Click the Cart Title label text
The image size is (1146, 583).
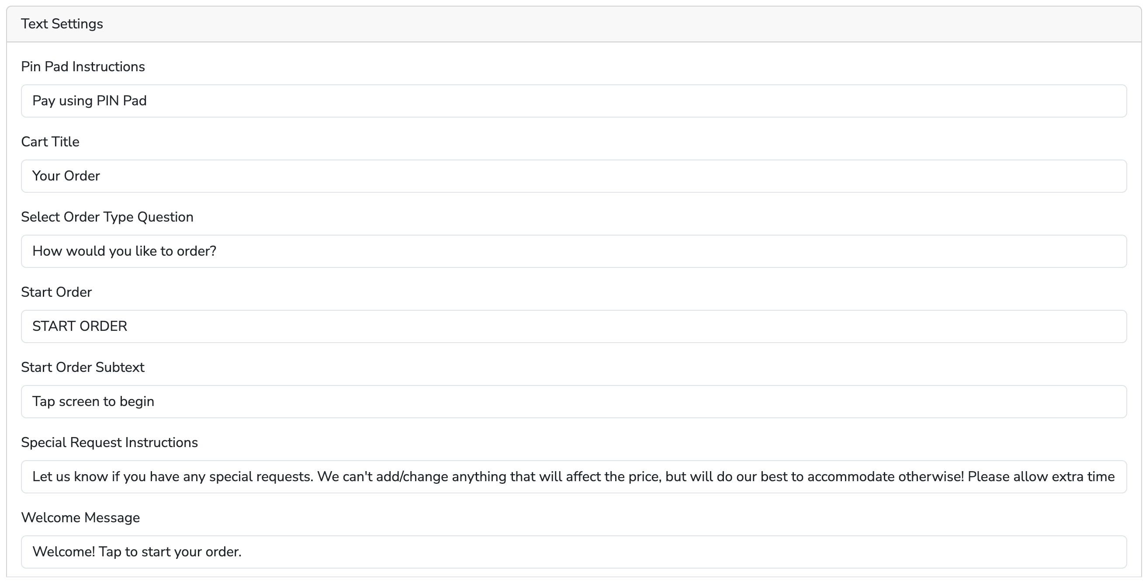(50, 142)
